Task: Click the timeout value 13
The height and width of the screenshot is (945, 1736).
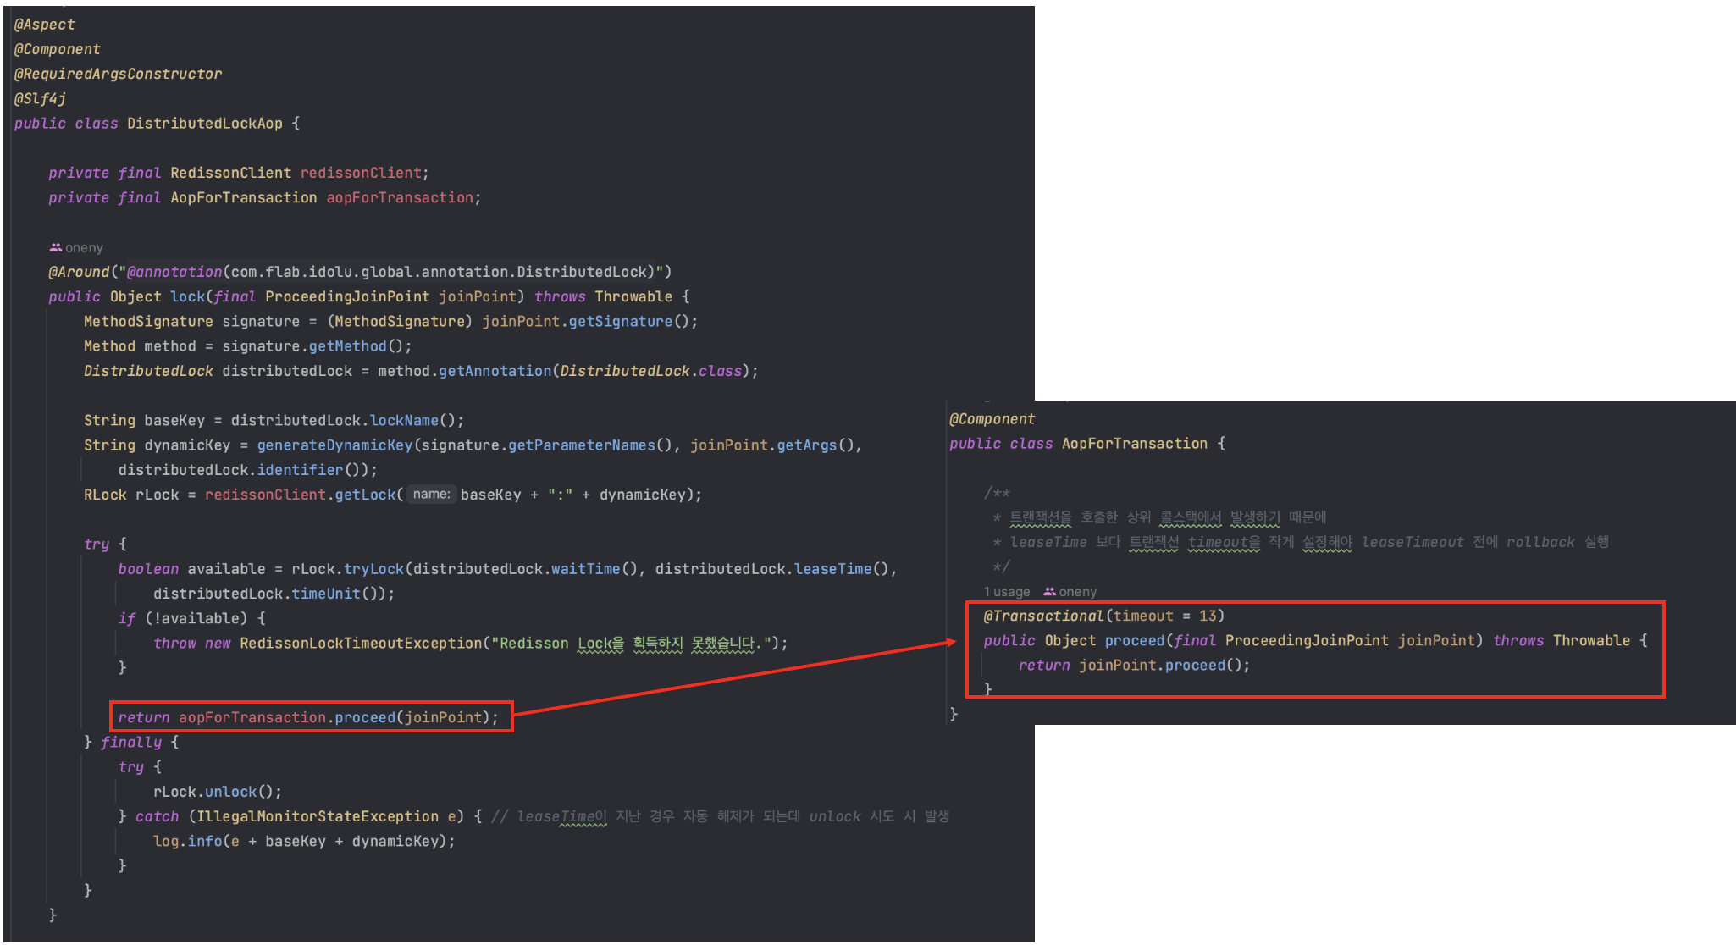Action: 1208,616
